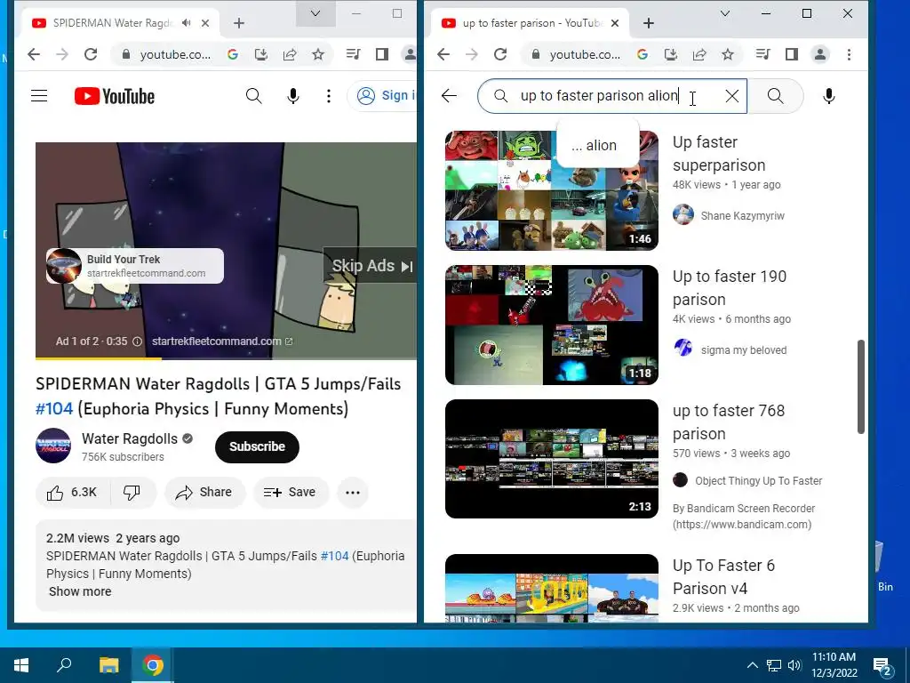Click the Share button under video
The height and width of the screenshot is (683, 910).
(x=204, y=493)
